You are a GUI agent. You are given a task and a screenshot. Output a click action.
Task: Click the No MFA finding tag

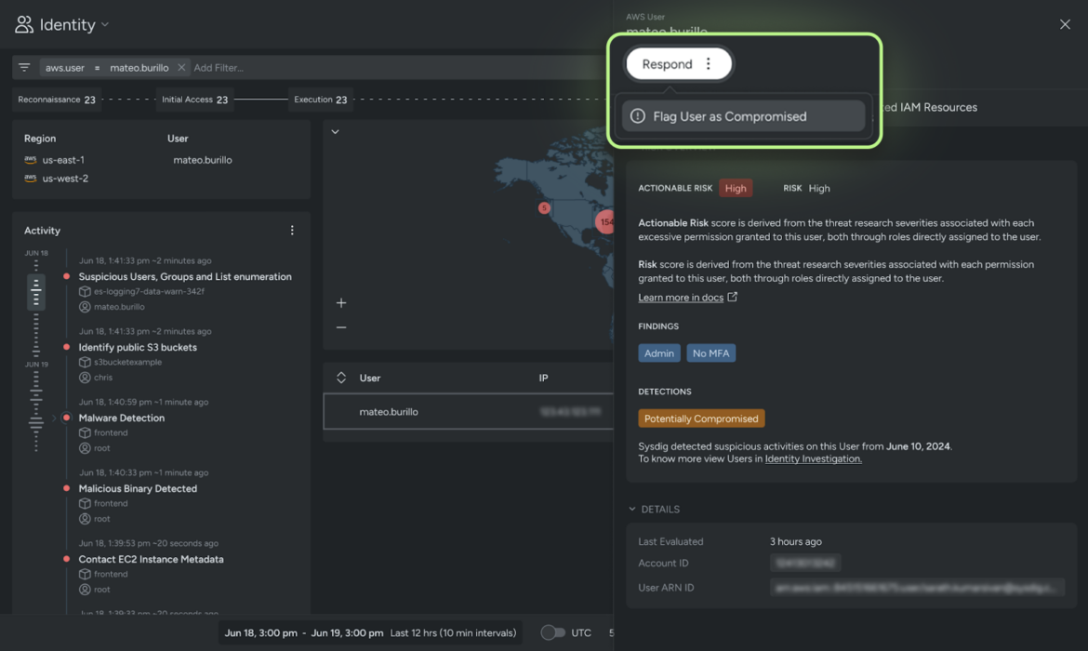(x=710, y=353)
